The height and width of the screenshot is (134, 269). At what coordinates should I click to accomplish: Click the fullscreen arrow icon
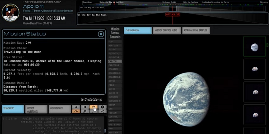click(94, 111)
